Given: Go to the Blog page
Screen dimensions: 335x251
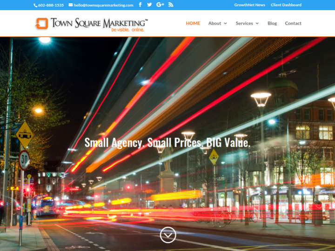Looking at the screenshot, I should point(272,23).
